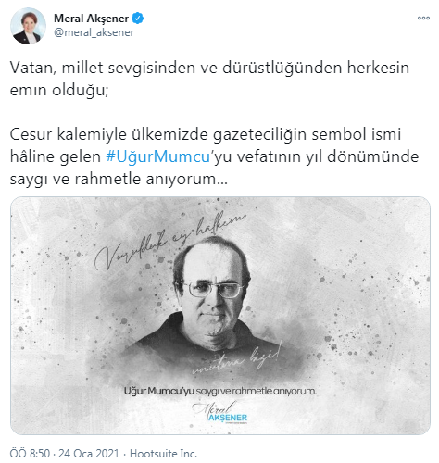Click the 24 Oca 2021 date
The height and width of the screenshot is (463, 439).
(89, 454)
